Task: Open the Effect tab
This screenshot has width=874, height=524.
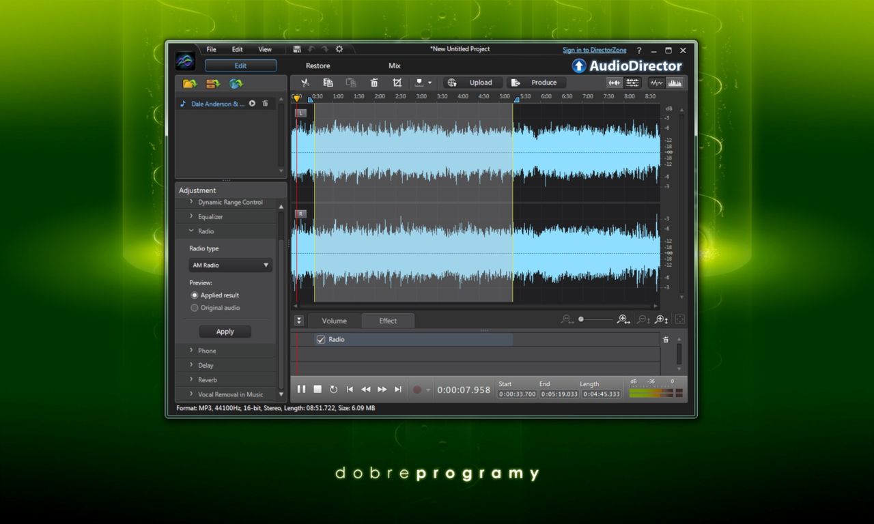Action: click(388, 321)
